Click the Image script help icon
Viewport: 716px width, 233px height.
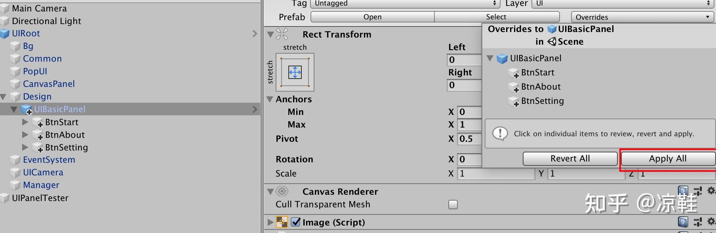coord(684,222)
